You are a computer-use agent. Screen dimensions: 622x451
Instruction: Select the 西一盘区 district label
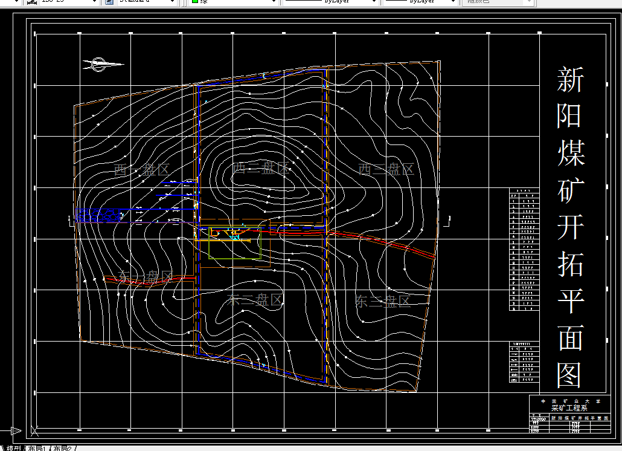(x=142, y=170)
